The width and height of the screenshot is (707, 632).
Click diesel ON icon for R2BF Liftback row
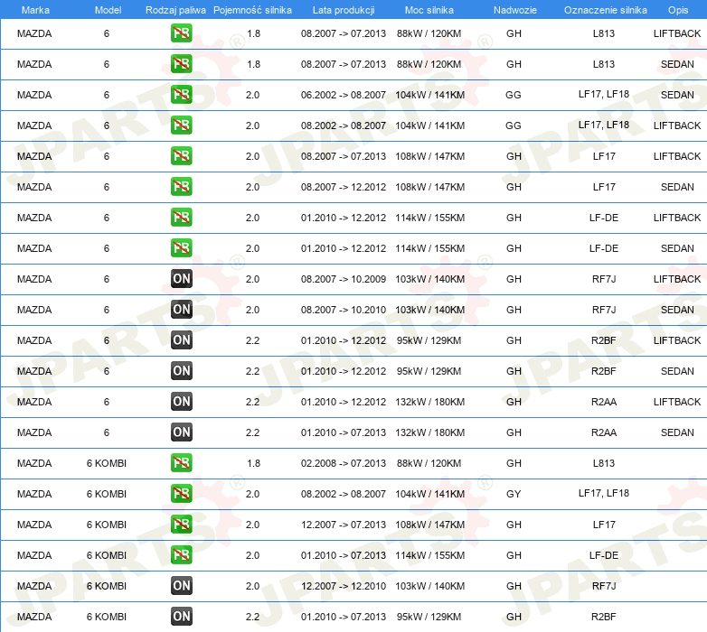(181, 339)
